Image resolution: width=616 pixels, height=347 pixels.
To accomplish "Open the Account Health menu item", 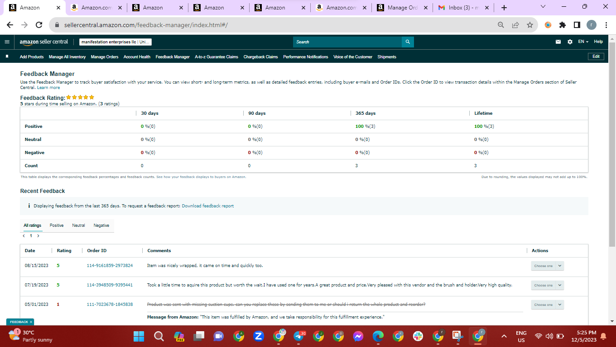I will (x=137, y=57).
